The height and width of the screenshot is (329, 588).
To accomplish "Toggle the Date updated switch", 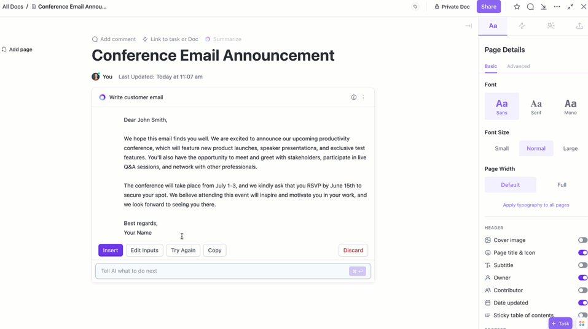I will (582, 303).
